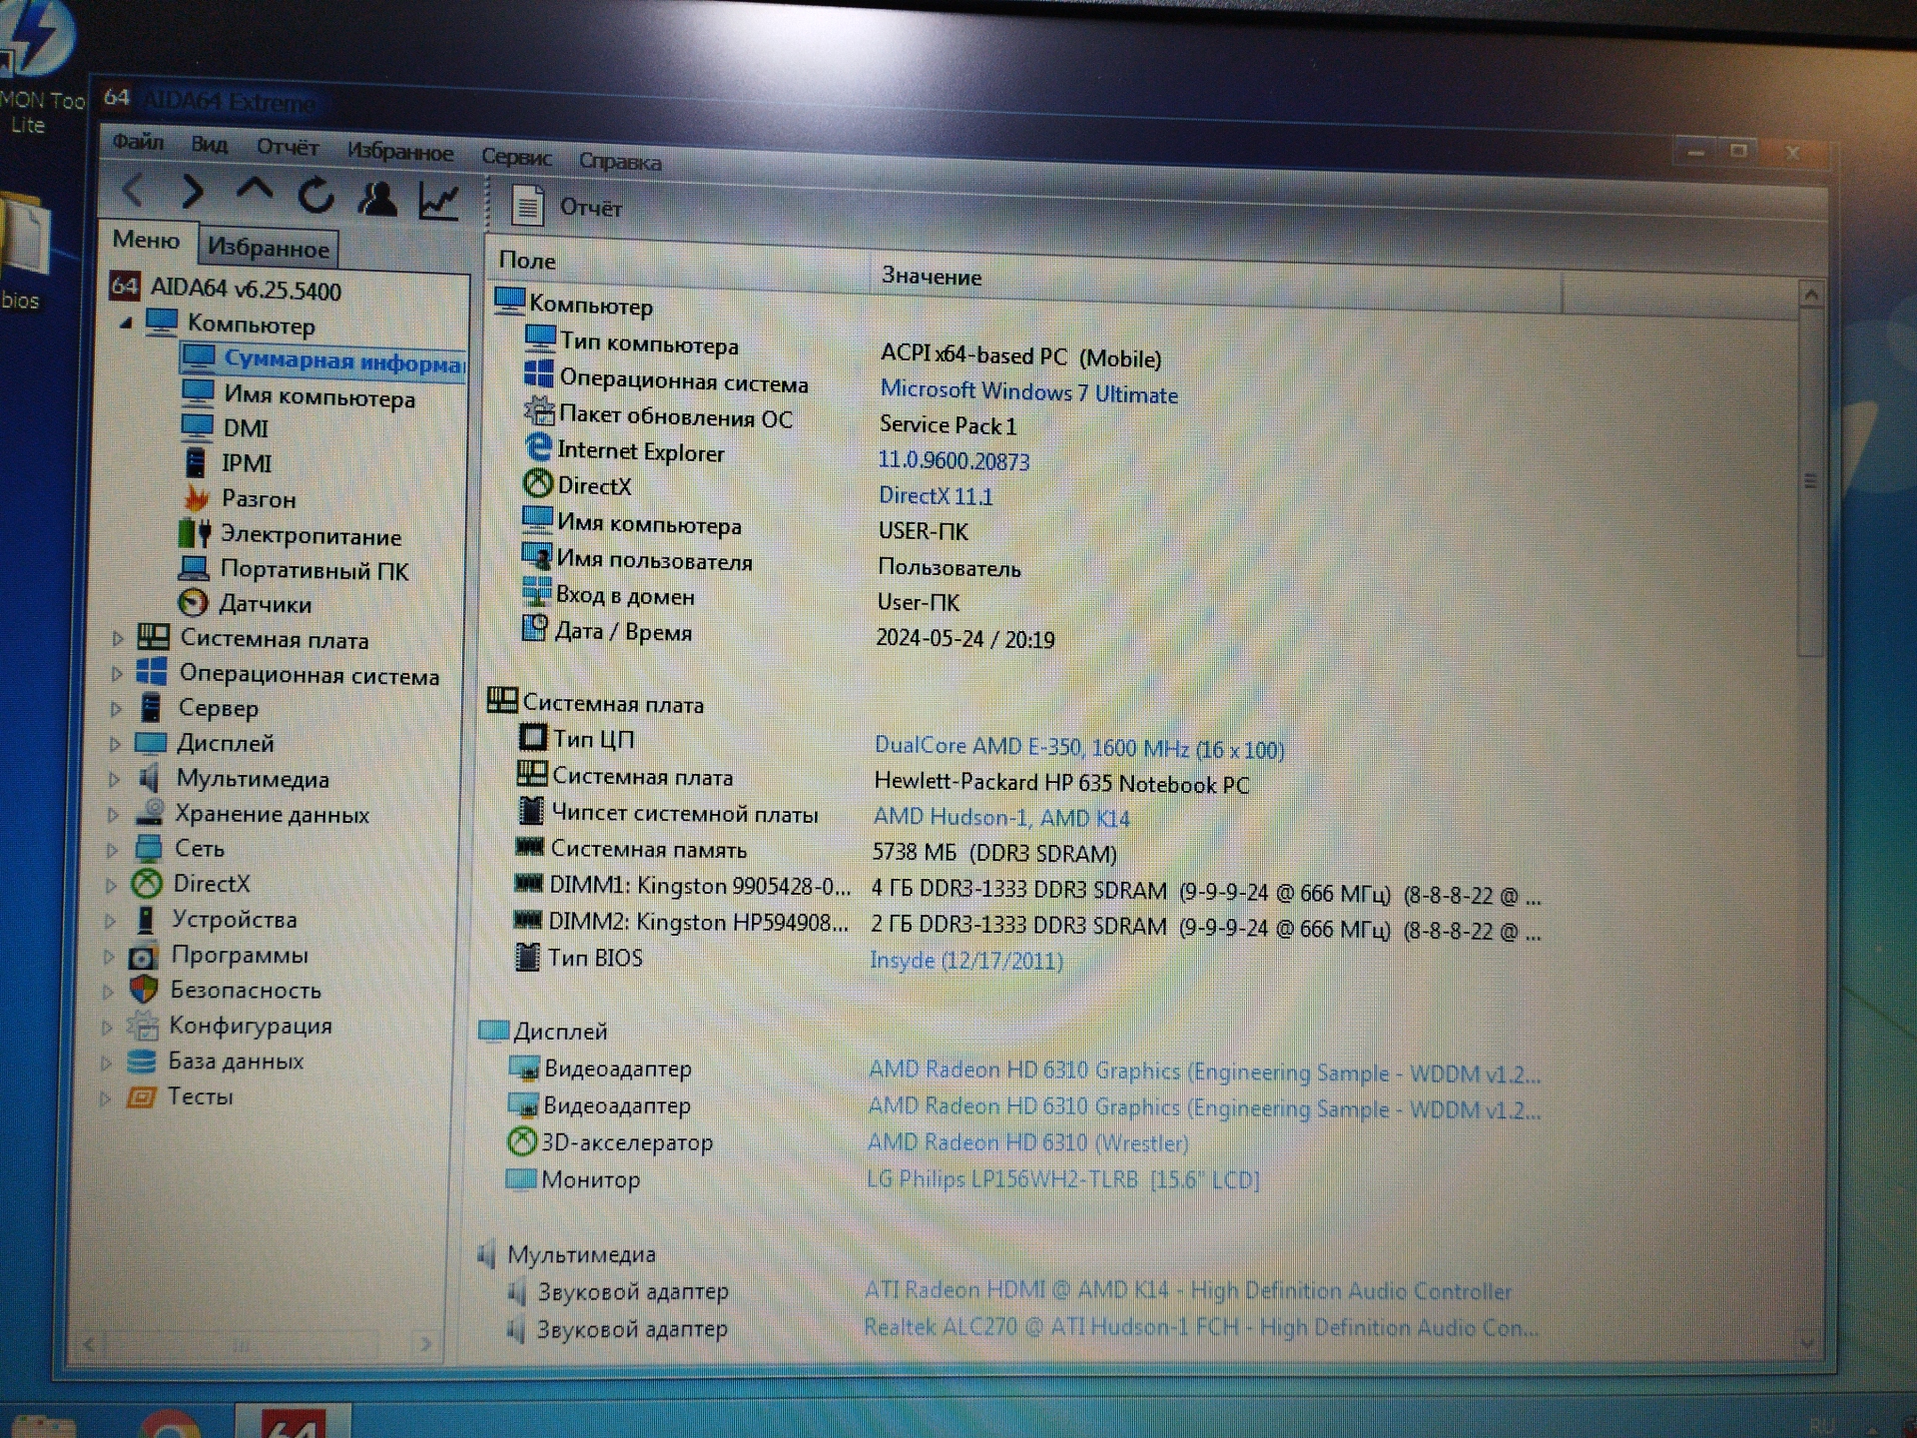This screenshot has height=1438, width=1917.
Task: Select the Дата / Время row icon
Action: coord(534,627)
